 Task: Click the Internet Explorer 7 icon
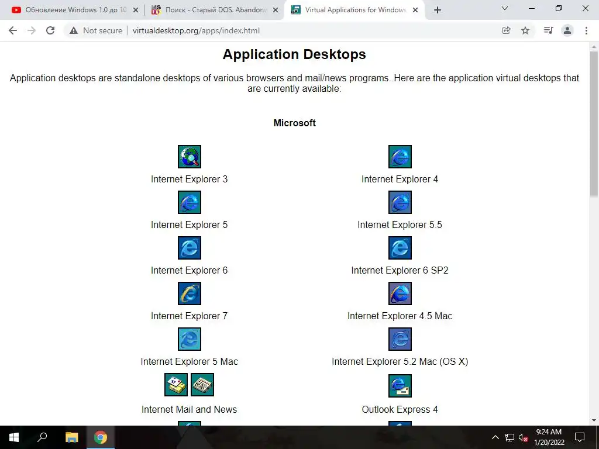(x=190, y=293)
